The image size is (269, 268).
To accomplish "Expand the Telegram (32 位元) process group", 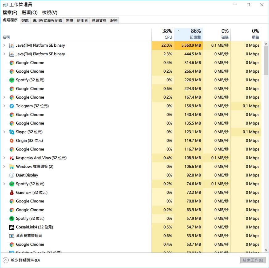I will [4, 106].
